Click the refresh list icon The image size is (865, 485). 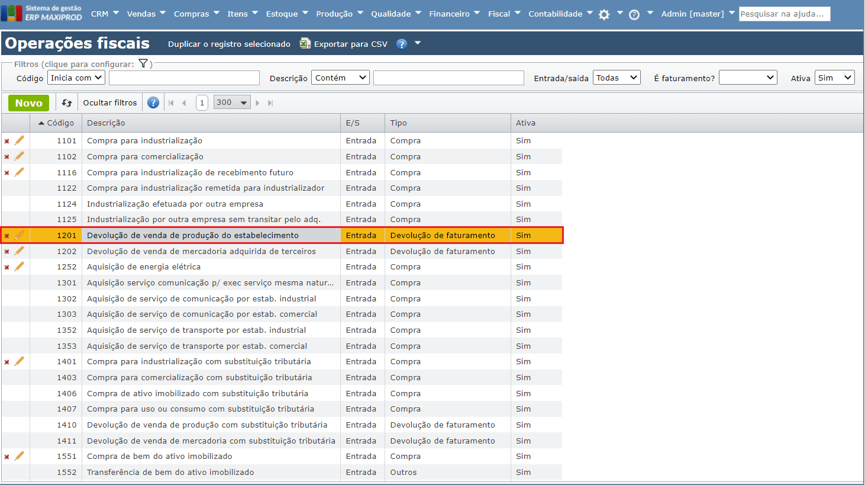(67, 103)
